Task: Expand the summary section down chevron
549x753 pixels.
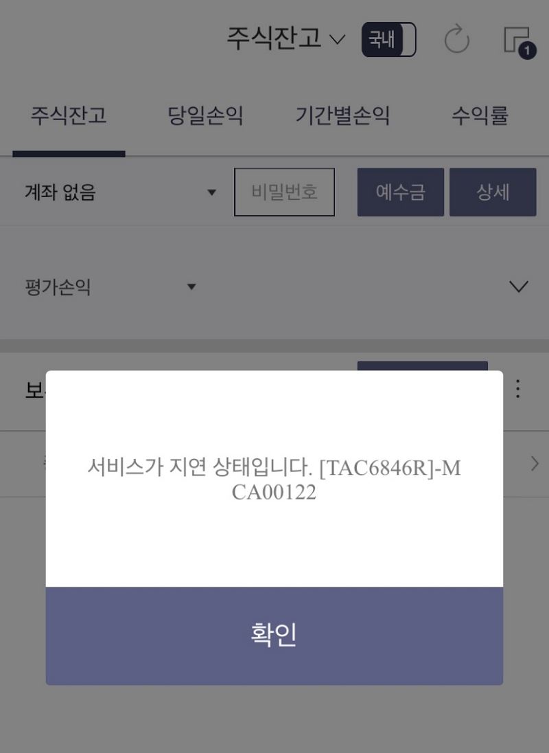Action: point(518,286)
